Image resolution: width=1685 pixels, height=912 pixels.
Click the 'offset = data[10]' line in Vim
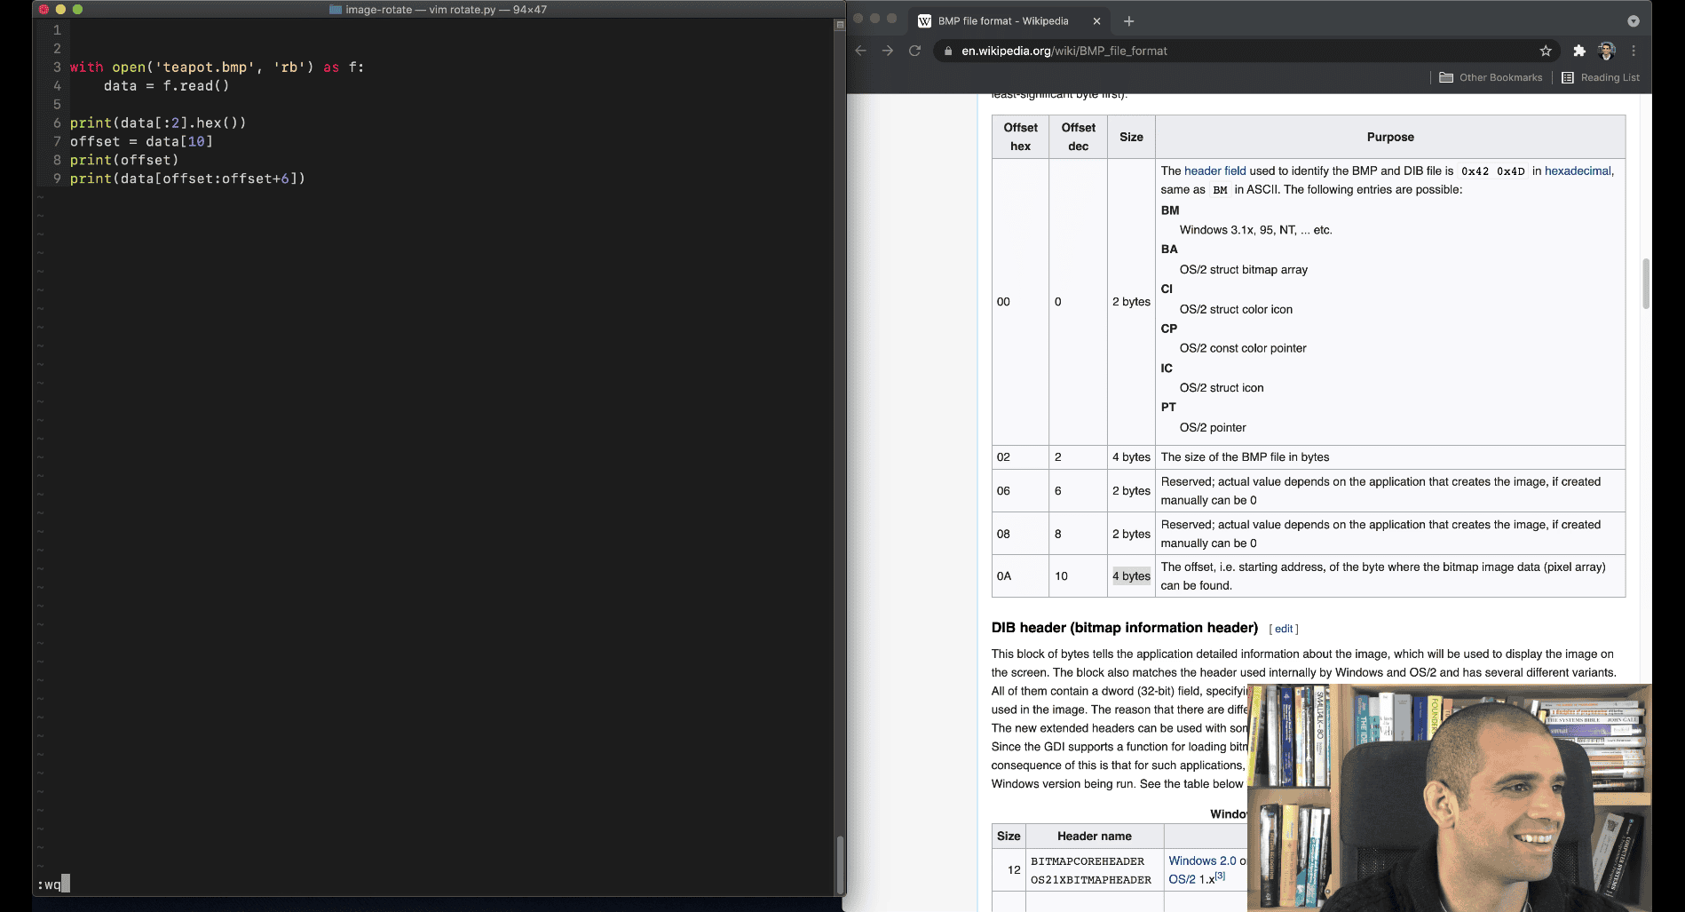[x=141, y=141]
